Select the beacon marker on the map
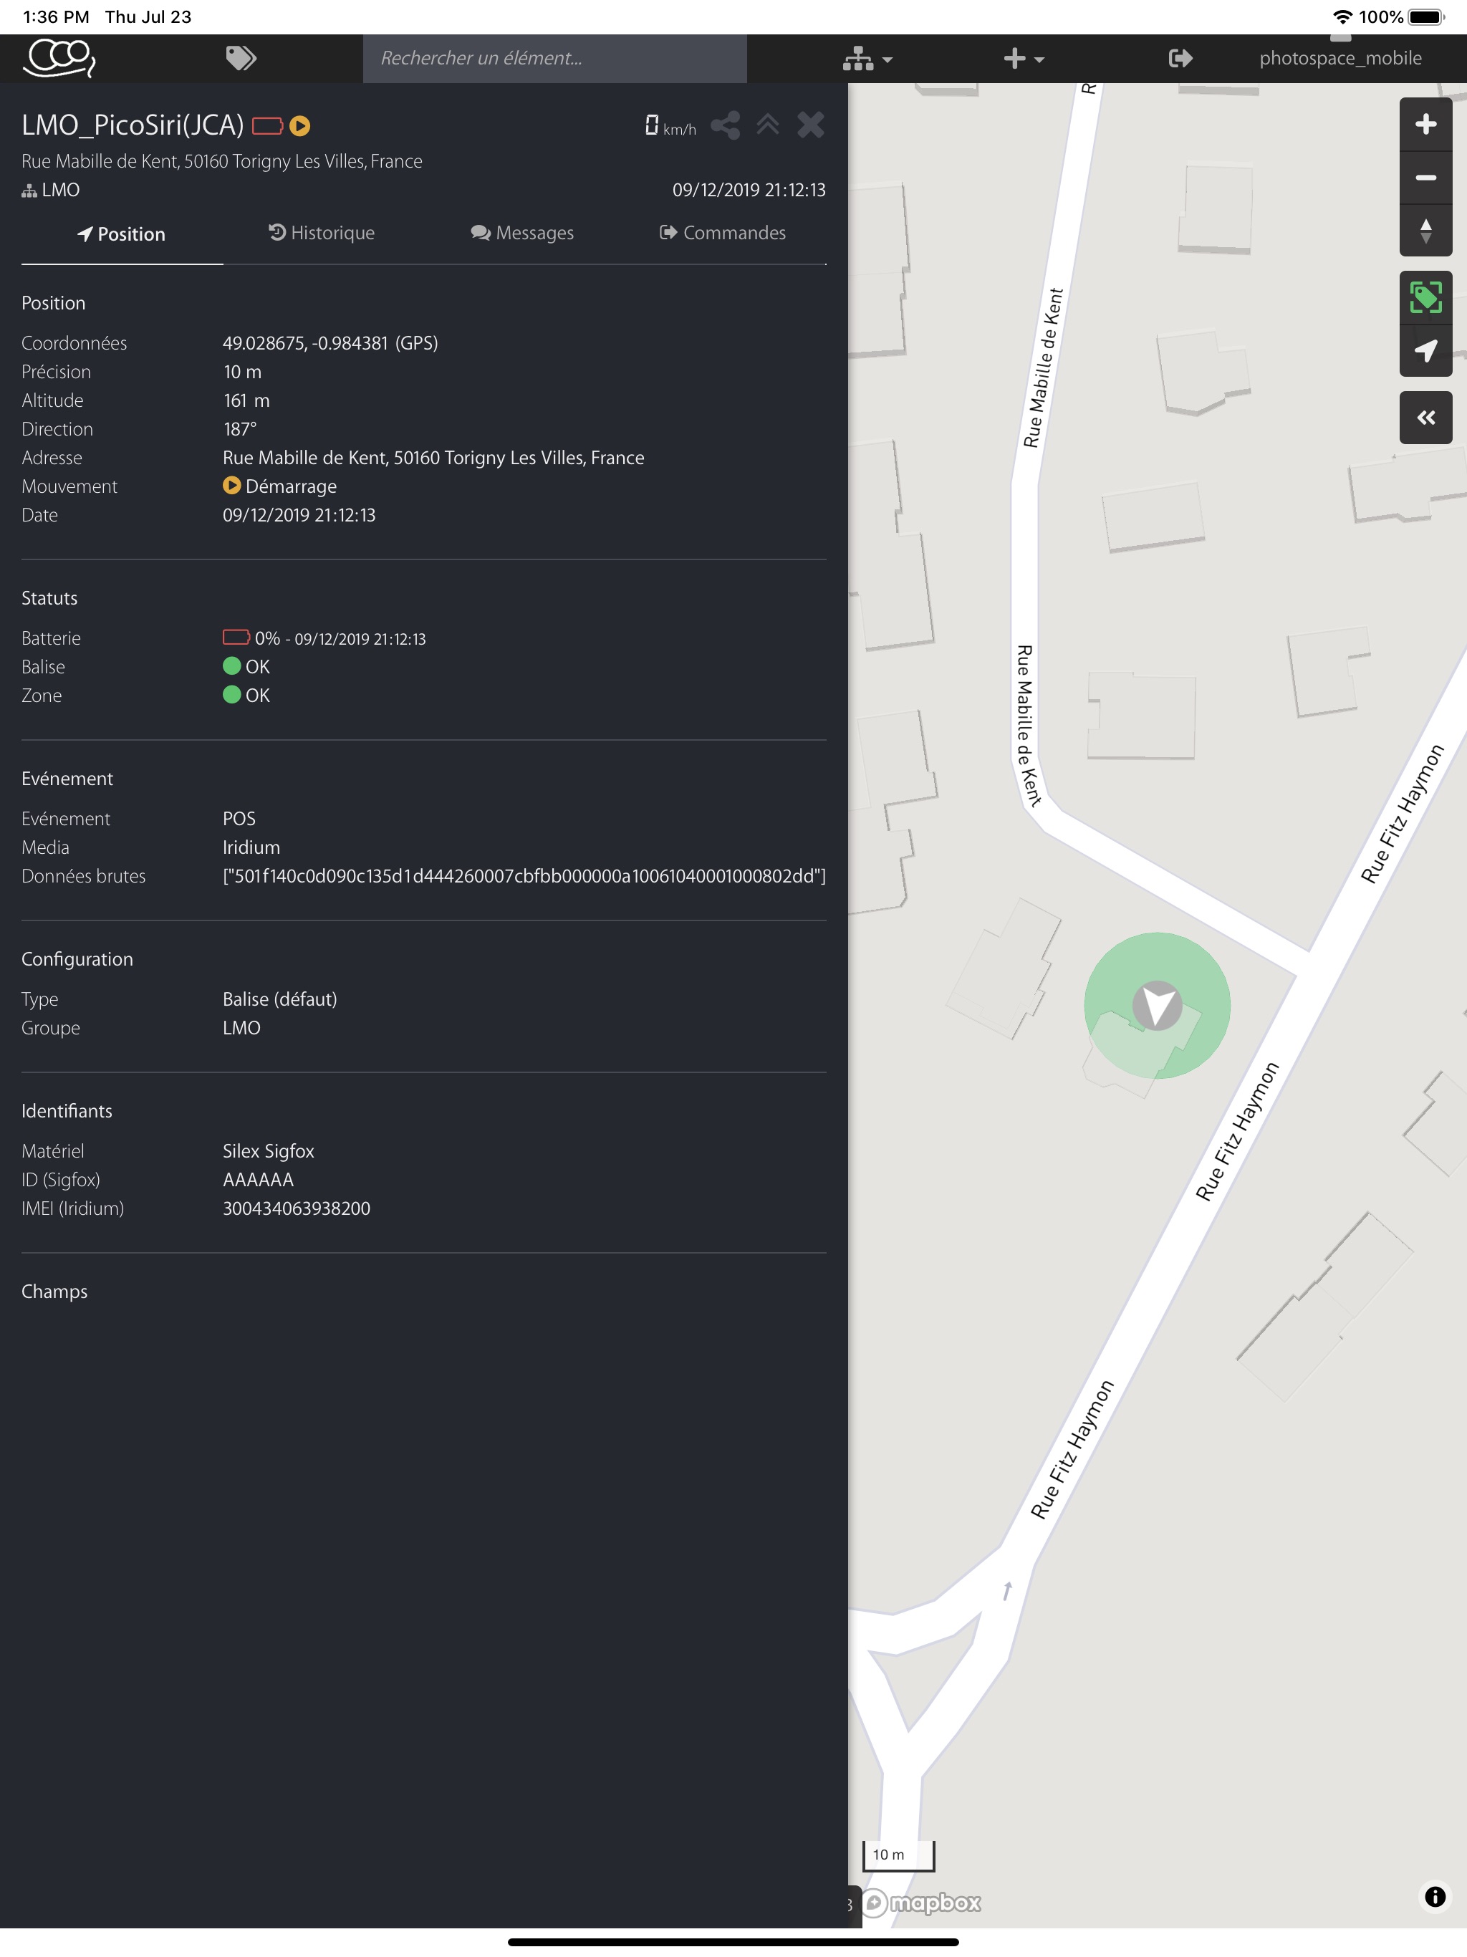This screenshot has width=1467, height=1957. pyautogui.click(x=1156, y=1006)
